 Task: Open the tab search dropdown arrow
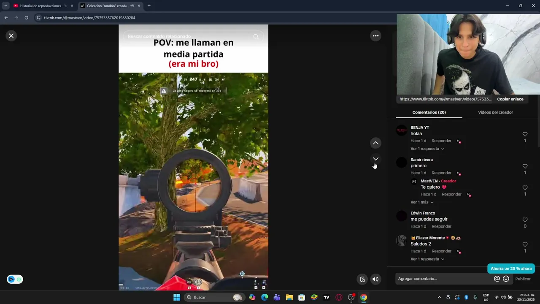pos(5,6)
